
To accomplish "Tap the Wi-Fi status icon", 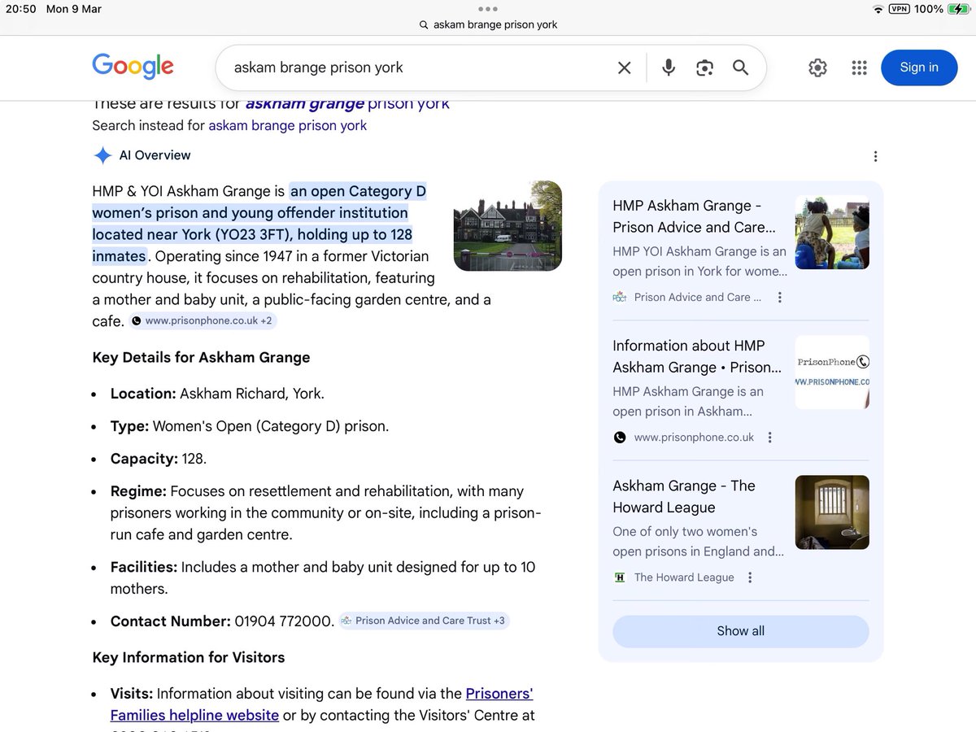I will point(878,9).
